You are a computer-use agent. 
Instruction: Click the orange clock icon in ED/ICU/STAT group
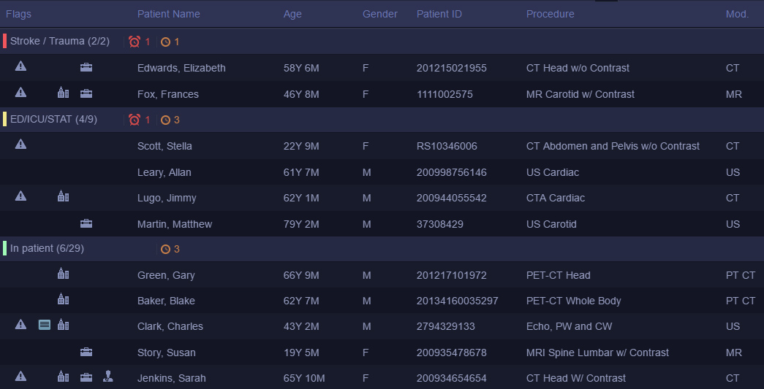(x=166, y=120)
